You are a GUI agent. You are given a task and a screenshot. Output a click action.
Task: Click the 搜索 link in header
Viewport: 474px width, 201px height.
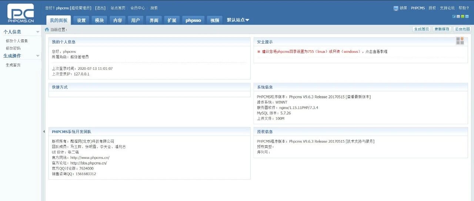(x=154, y=8)
